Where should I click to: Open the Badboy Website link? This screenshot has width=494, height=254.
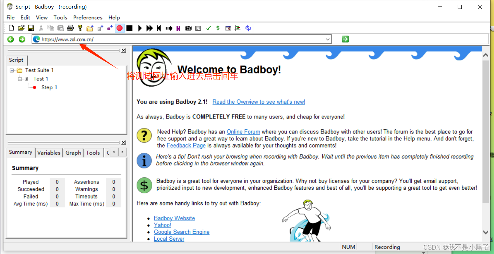(174, 218)
